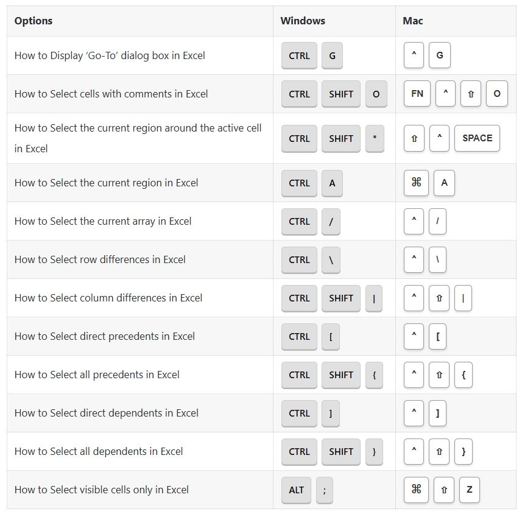Click the Windows G key in Go-To row
Viewport: 522px width, 514px height.
(x=332, y=55)
